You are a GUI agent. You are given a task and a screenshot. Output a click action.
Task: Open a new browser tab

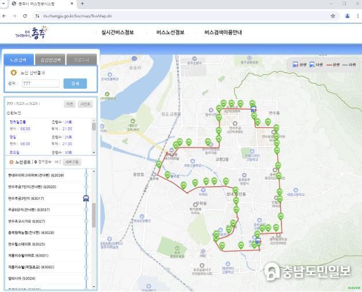click(82, 4)
